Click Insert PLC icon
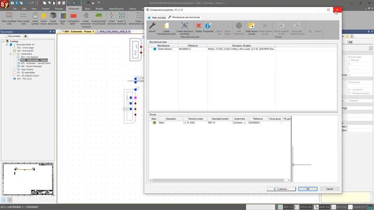374x210 pixels. pyautogui.click(x=63, y=16)
